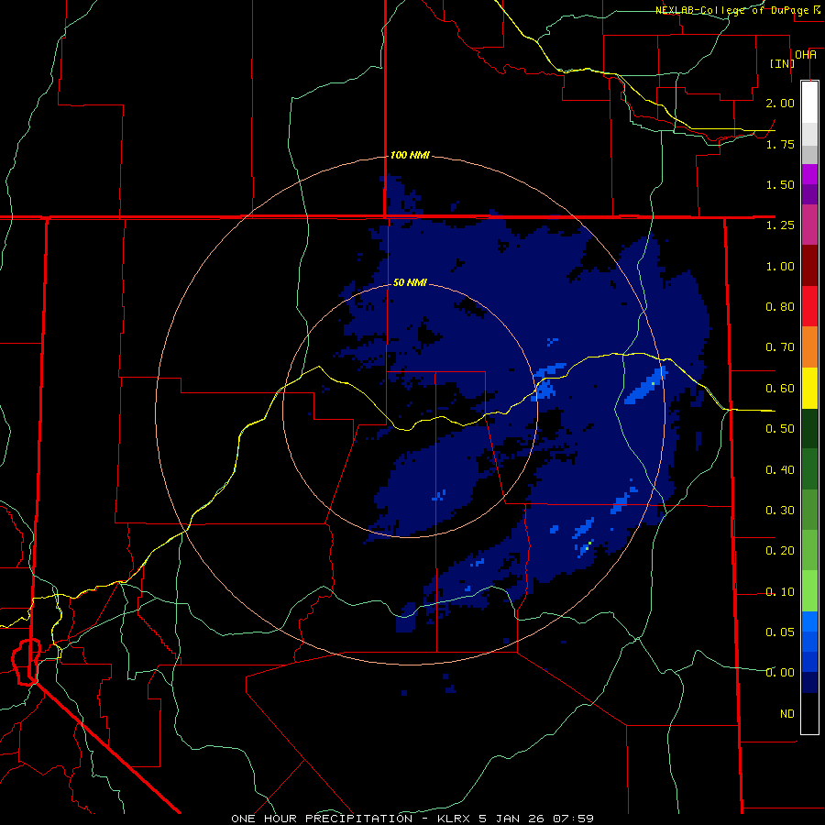Click the light gray legend swatch above 1.75
The height and width of the screenshot is (825, 825).
point(809,134)
